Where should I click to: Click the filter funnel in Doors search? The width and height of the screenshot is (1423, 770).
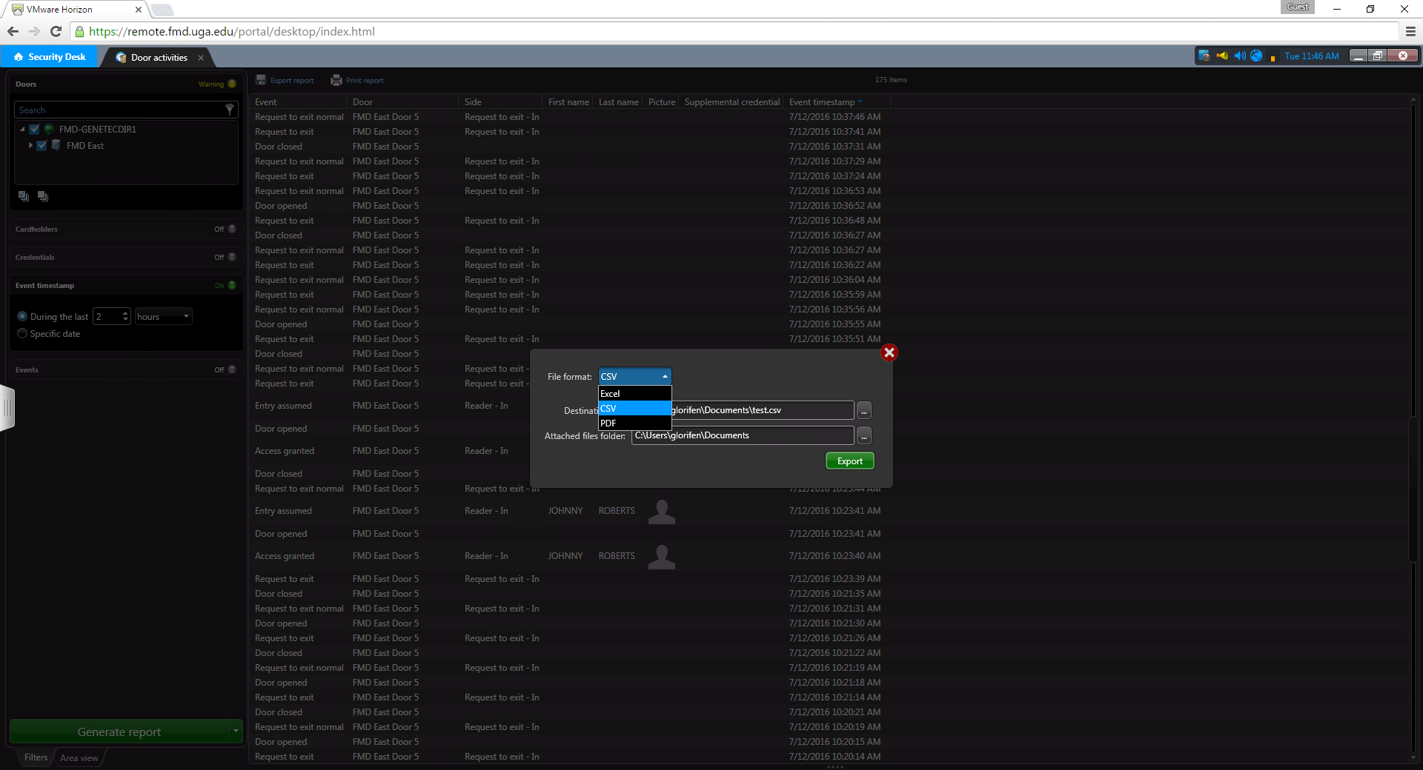tap(230, 110)
